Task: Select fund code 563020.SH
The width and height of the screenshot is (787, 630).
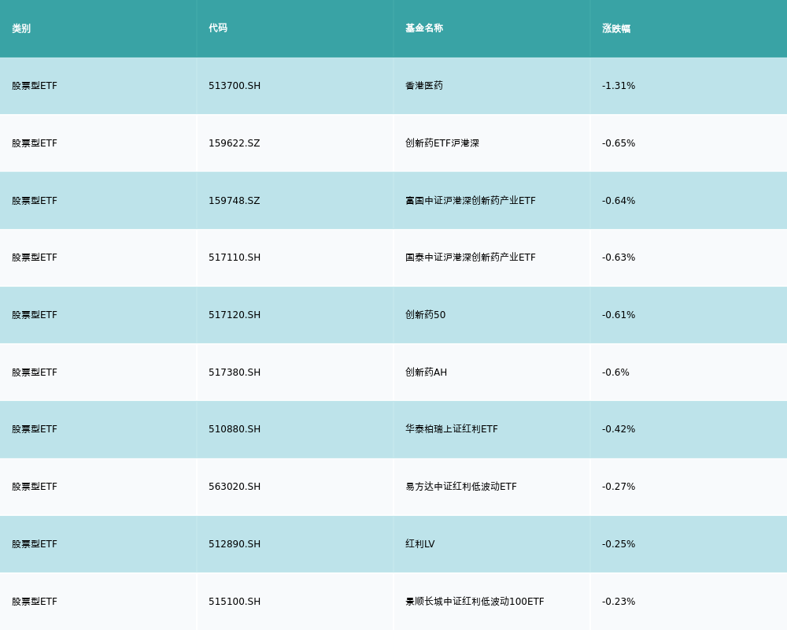Action: [x=235, y=487]
